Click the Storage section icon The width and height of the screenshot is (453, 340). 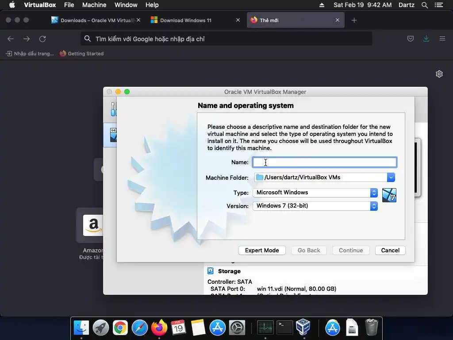tap(211, 271)
